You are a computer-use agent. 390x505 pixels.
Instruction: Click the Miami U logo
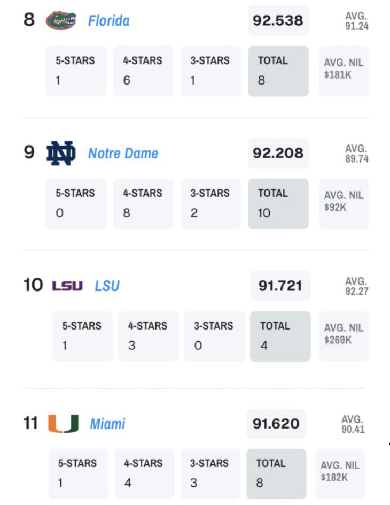click(x=63, y=424)
